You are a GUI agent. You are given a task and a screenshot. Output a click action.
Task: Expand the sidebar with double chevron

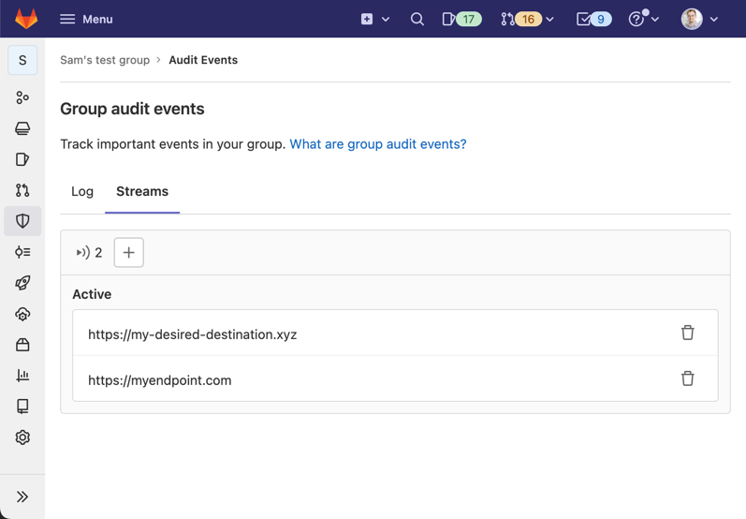(22, 497)
